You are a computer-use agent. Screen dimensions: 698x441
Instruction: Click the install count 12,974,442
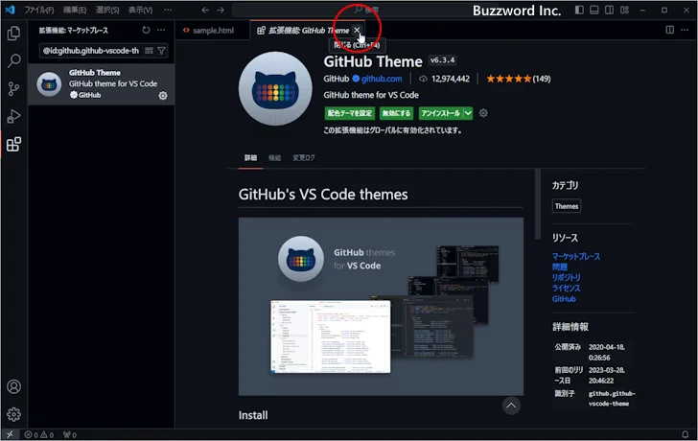pyautogui.click(x=445, y=79)
